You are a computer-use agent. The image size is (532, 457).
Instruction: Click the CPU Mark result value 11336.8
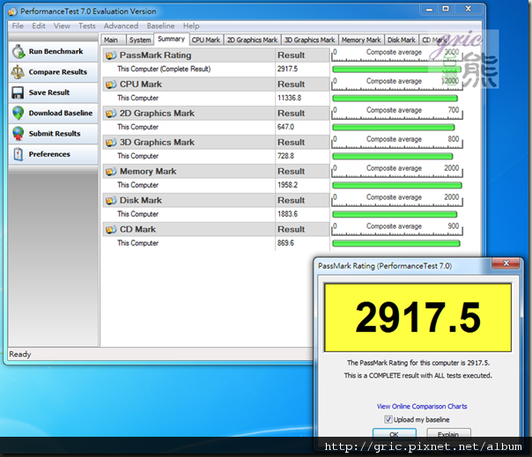289,98
